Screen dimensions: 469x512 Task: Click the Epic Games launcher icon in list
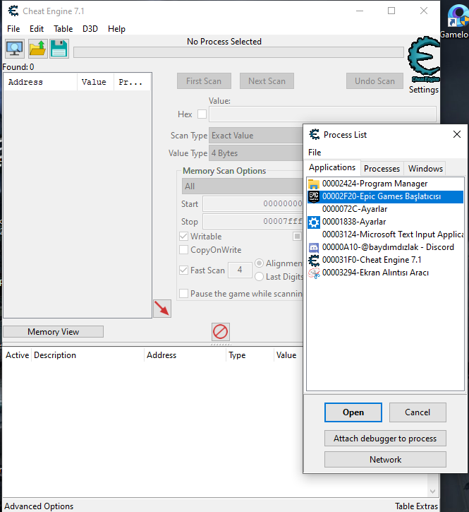314,196
